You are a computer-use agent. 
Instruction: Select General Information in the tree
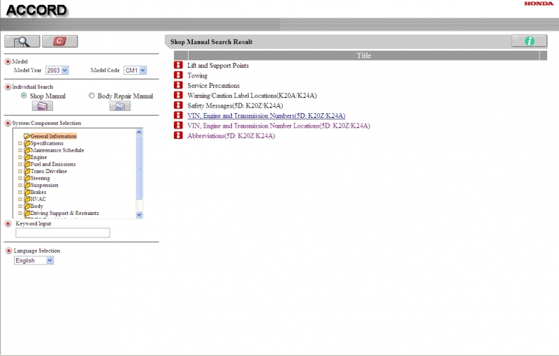point(54,136)
